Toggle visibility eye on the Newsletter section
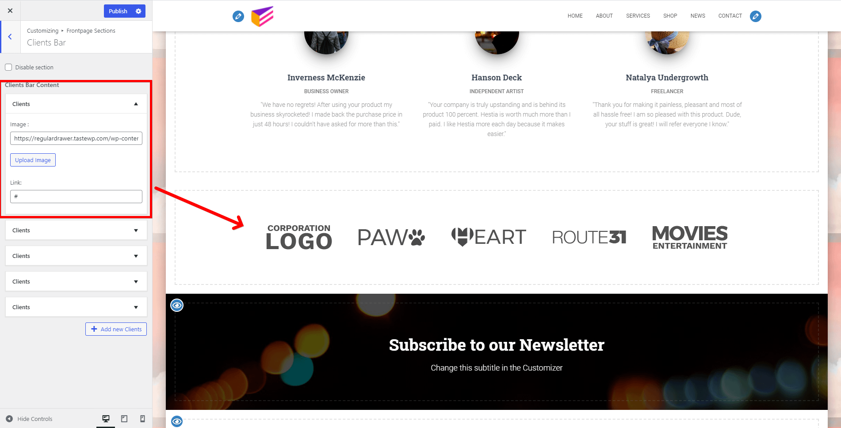This screenshot has width=841, height=428. tap(177, 305)
